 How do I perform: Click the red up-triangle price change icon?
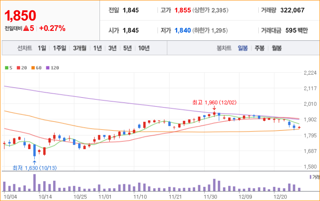(26, 28)
